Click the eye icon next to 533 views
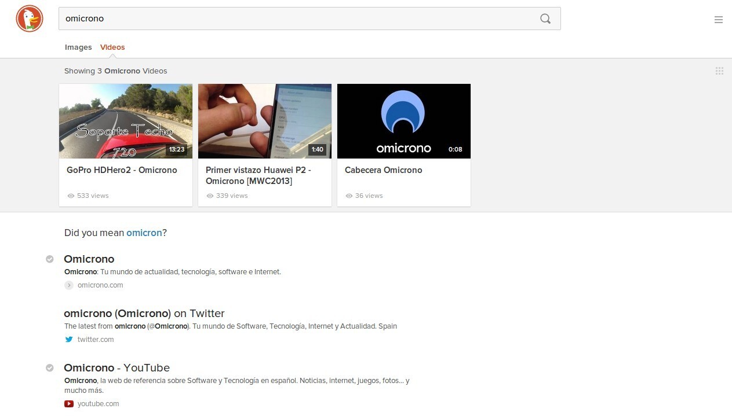The width and height of the screenshot is (732, 416). pyautogui.click(x=71, y=196)
